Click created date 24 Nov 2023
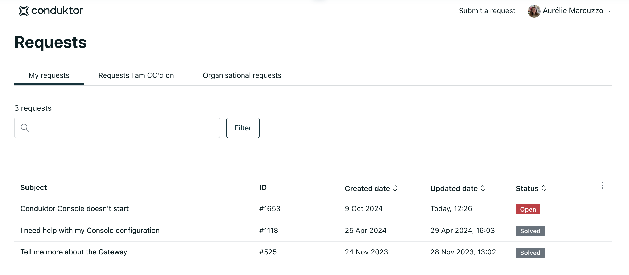This screenshot has height=275, width=629. 367,252
